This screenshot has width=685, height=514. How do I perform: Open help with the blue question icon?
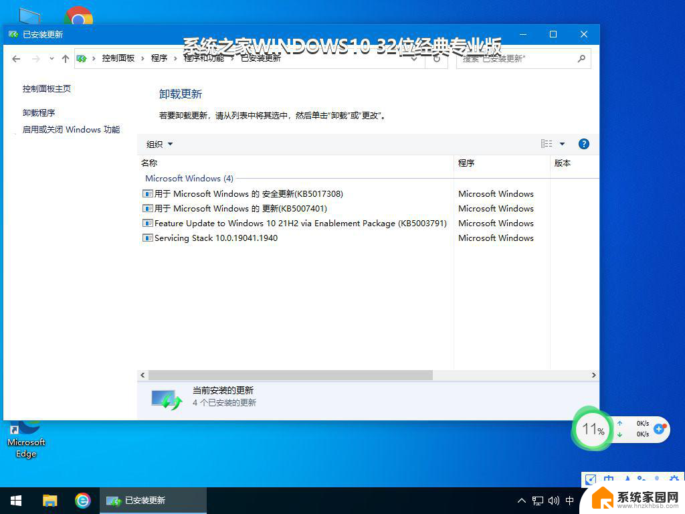coord(583,144)
